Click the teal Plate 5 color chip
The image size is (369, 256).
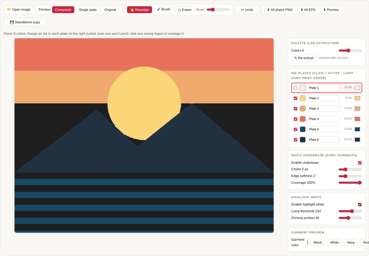pos(303,129)
